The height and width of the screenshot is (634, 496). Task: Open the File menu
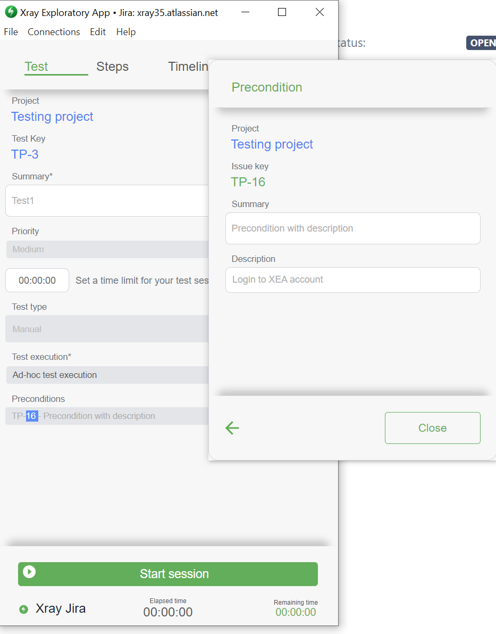(11, 32)
